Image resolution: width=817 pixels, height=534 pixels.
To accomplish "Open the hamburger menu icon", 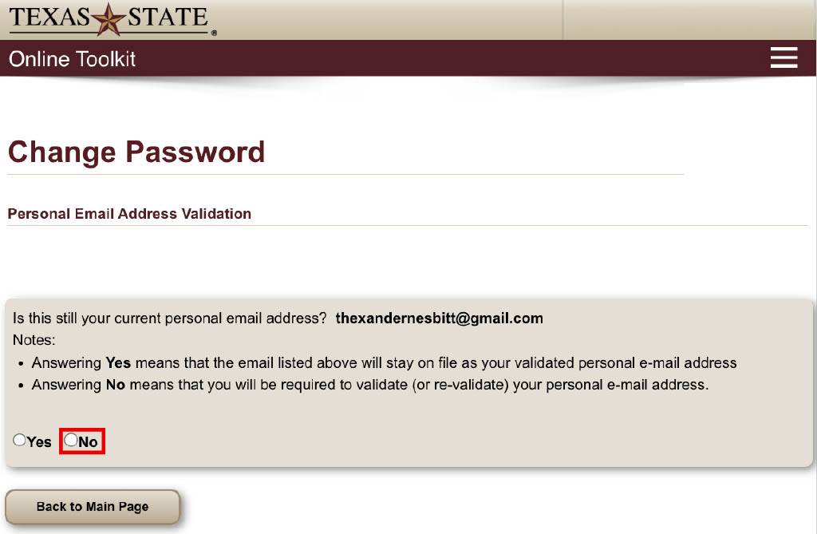I will pyautogui.click(x=783, y=58).
